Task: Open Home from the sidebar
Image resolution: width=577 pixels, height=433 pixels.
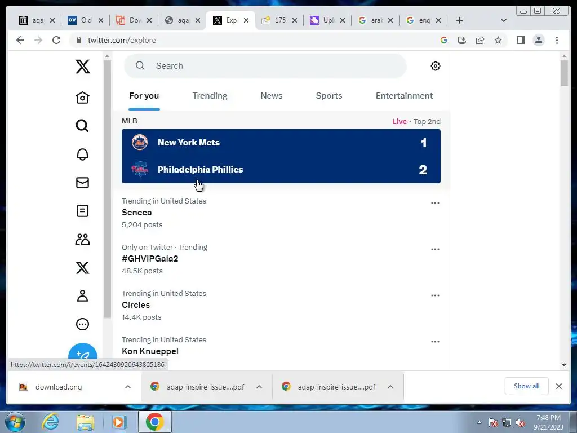Action: (x=82, y=98)
